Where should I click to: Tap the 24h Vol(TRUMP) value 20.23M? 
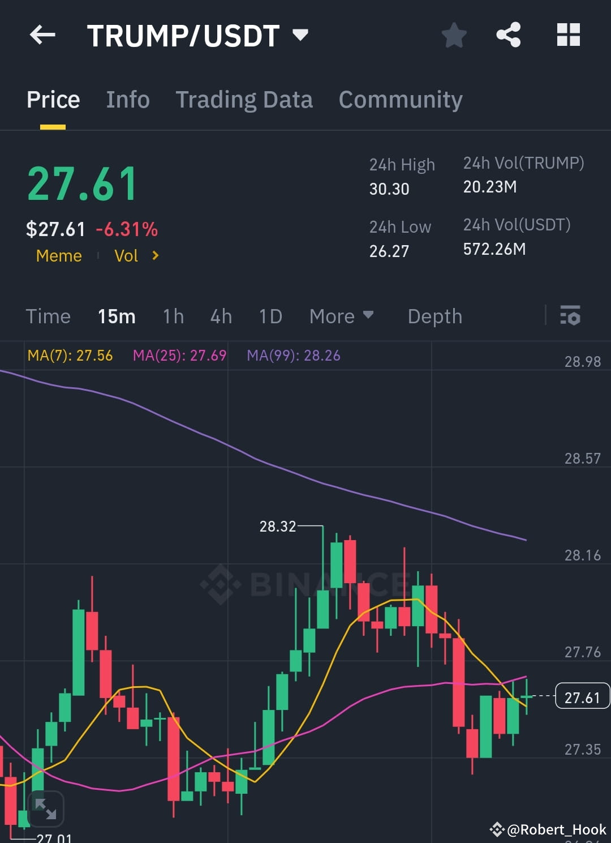pyautogui.click(x=490, y=187)
